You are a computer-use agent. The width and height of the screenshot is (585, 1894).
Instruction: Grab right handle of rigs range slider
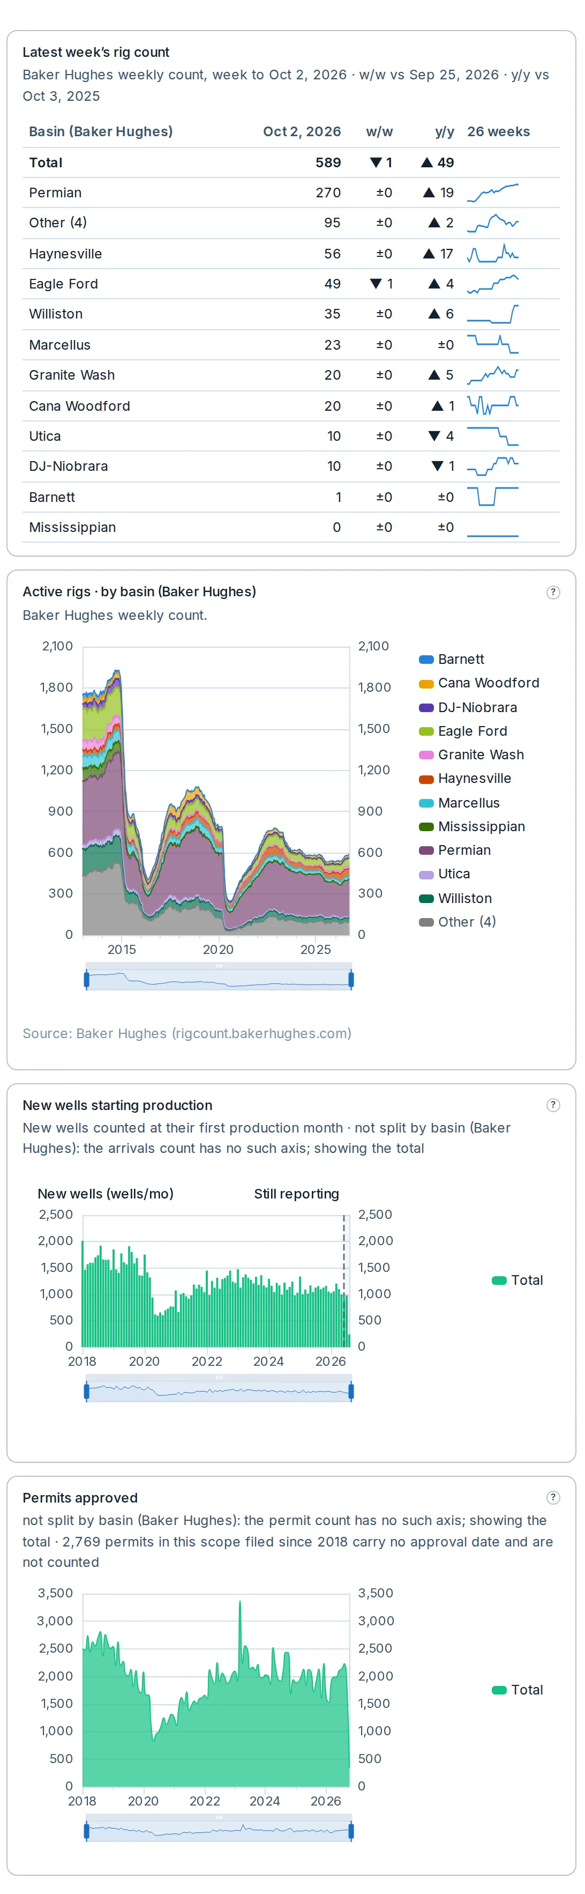[x=351, y=980]
